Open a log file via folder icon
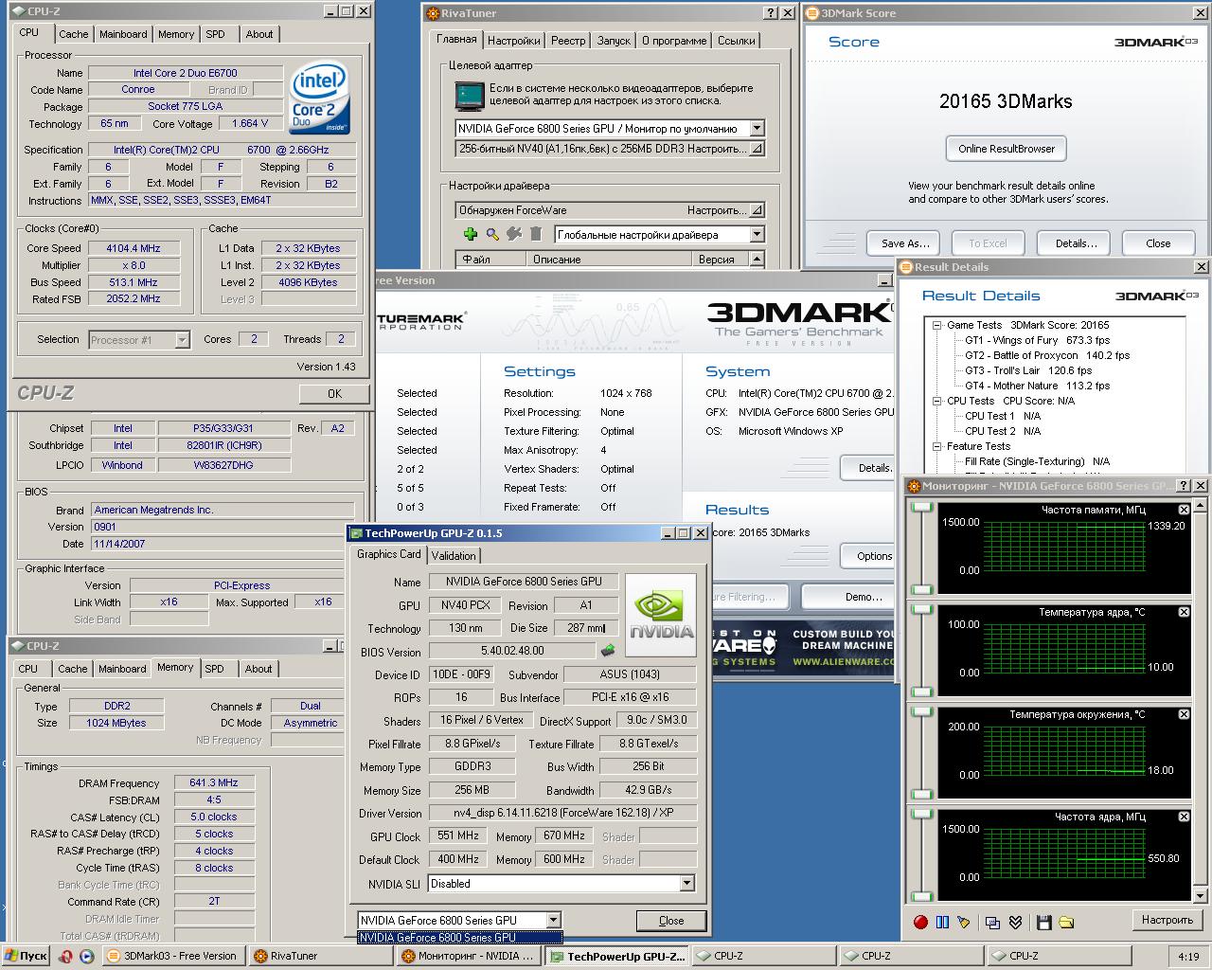 tap(1066, 922)
